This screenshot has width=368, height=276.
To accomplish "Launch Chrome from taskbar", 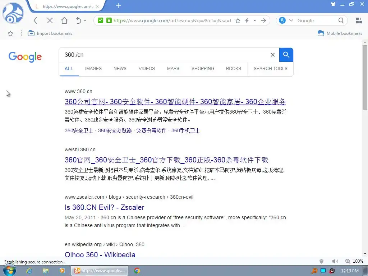I will click(x=137, y=271).
